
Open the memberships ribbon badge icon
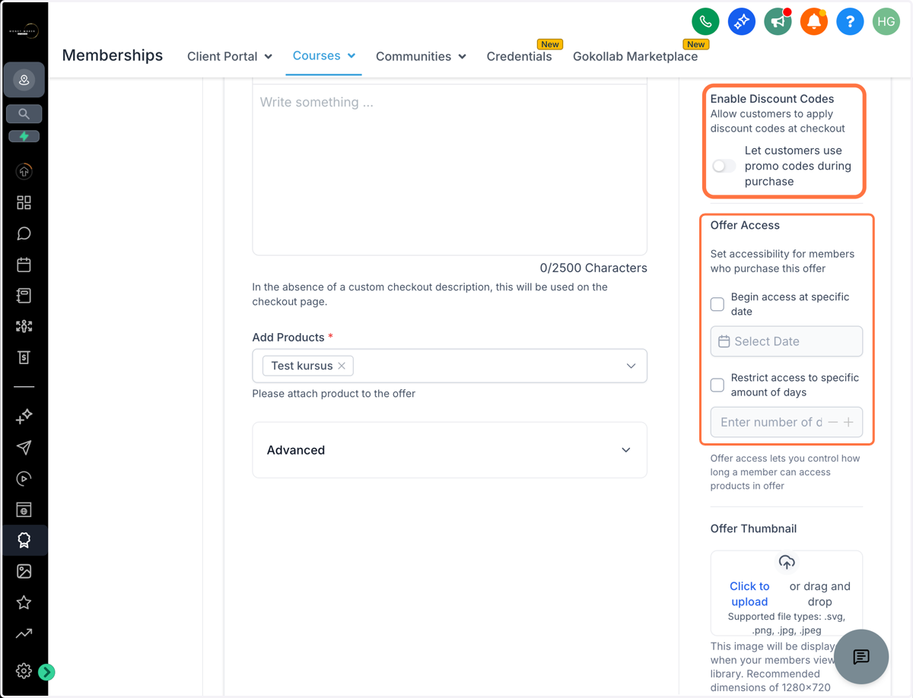tap(24, 541)
